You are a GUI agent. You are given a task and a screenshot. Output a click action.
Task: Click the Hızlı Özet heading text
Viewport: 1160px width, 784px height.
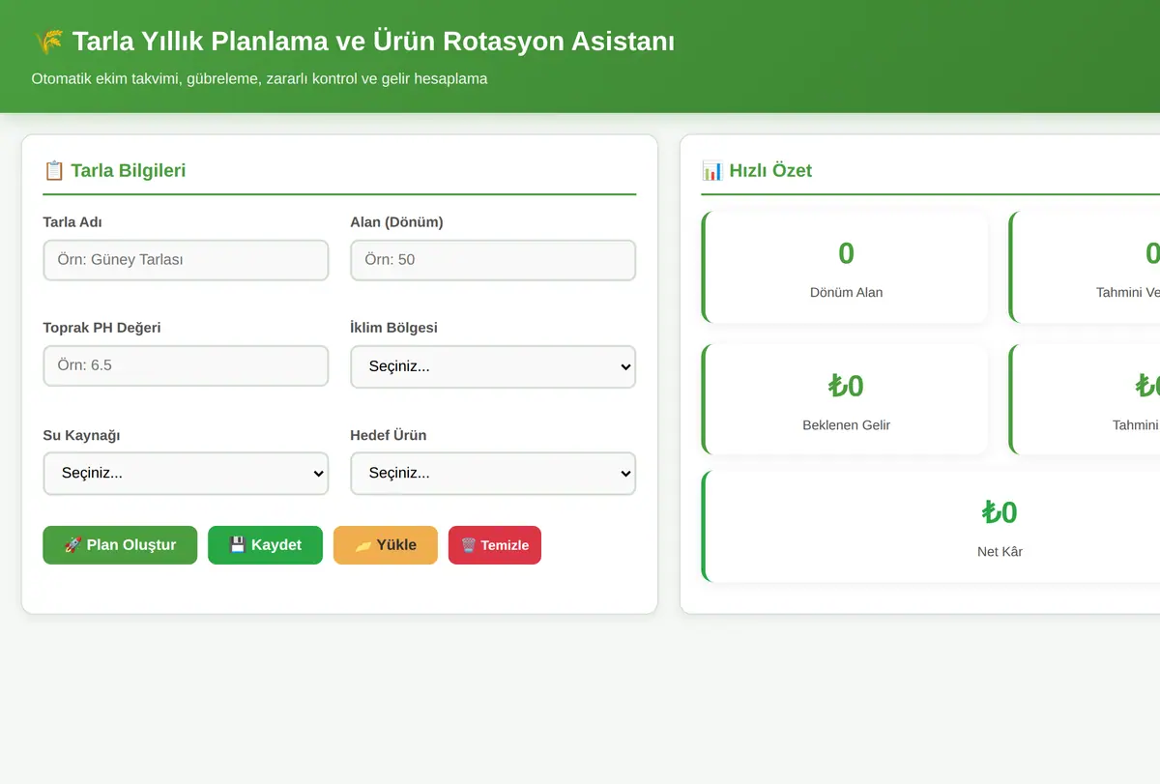tap(770, 171)
